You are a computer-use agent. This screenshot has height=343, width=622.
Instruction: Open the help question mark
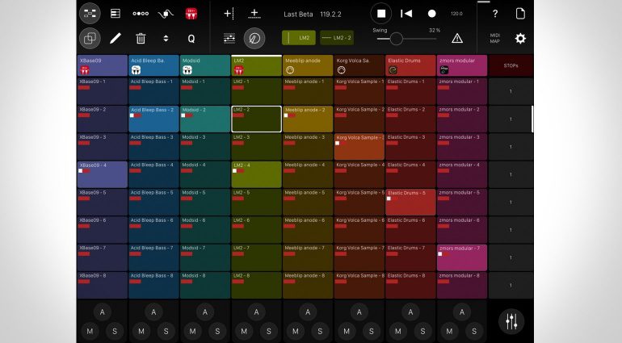pos(494,14)
